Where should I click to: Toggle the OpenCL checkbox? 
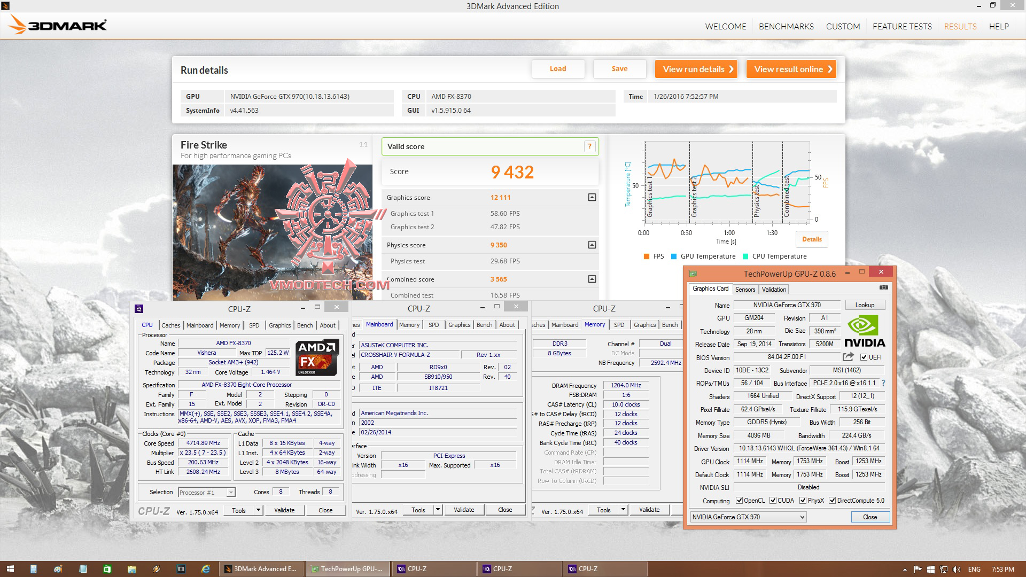tap(739, 501)
